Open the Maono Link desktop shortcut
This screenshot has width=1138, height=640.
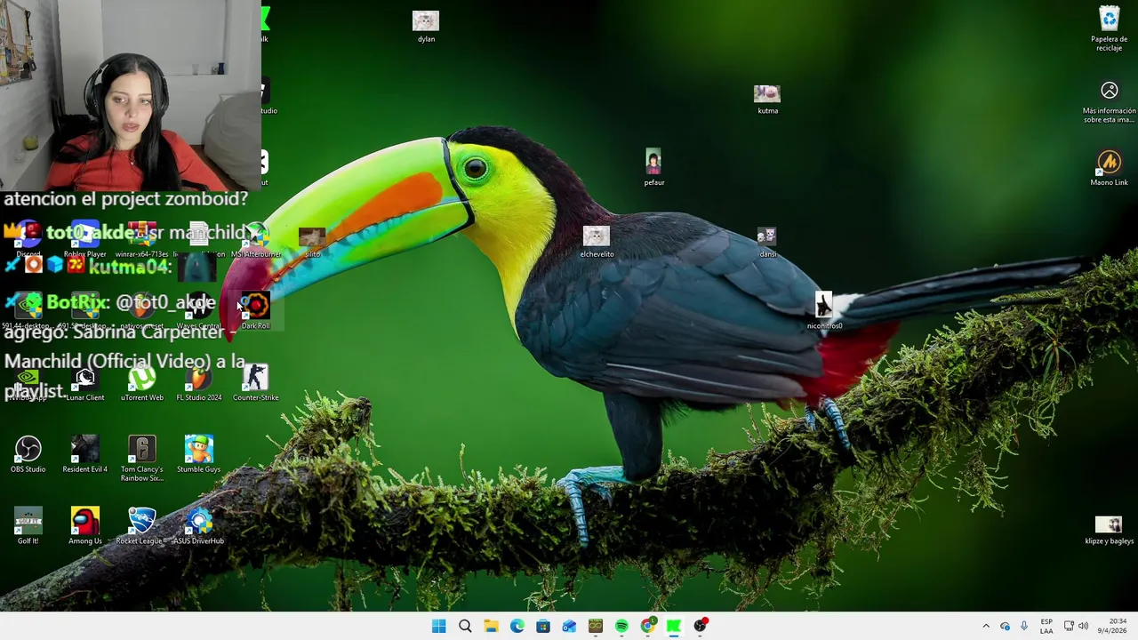point(1109,168)
